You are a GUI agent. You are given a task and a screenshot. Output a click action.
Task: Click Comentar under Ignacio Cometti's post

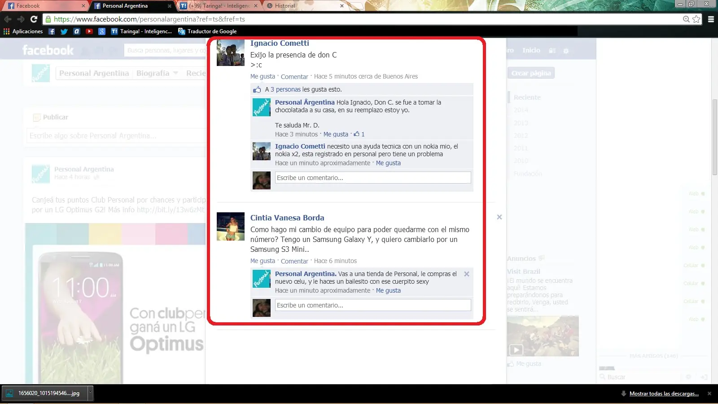pos(294,77)
